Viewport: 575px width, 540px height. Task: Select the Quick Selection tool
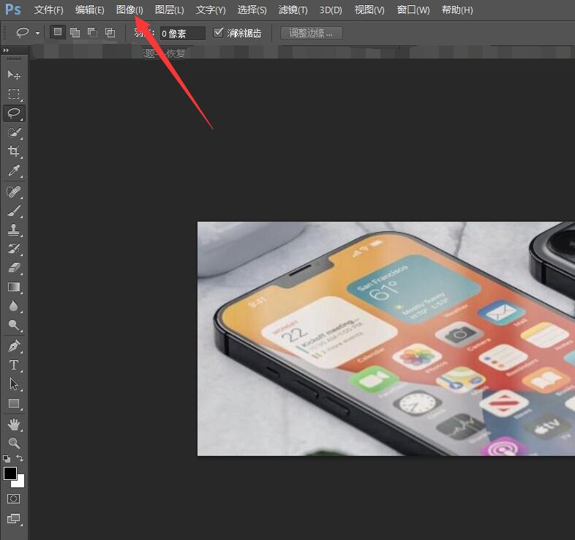(x=14, y=132)
